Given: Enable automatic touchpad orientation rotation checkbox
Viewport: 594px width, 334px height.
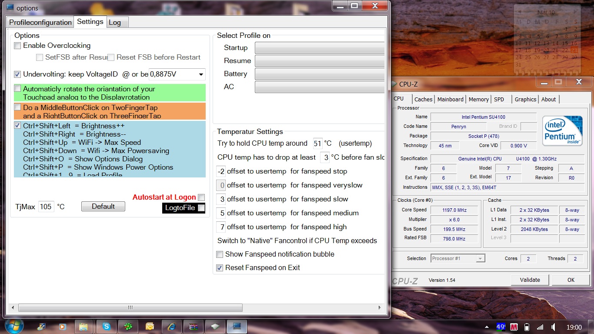Looking at the screenshot, I should [x=17, y=89].
